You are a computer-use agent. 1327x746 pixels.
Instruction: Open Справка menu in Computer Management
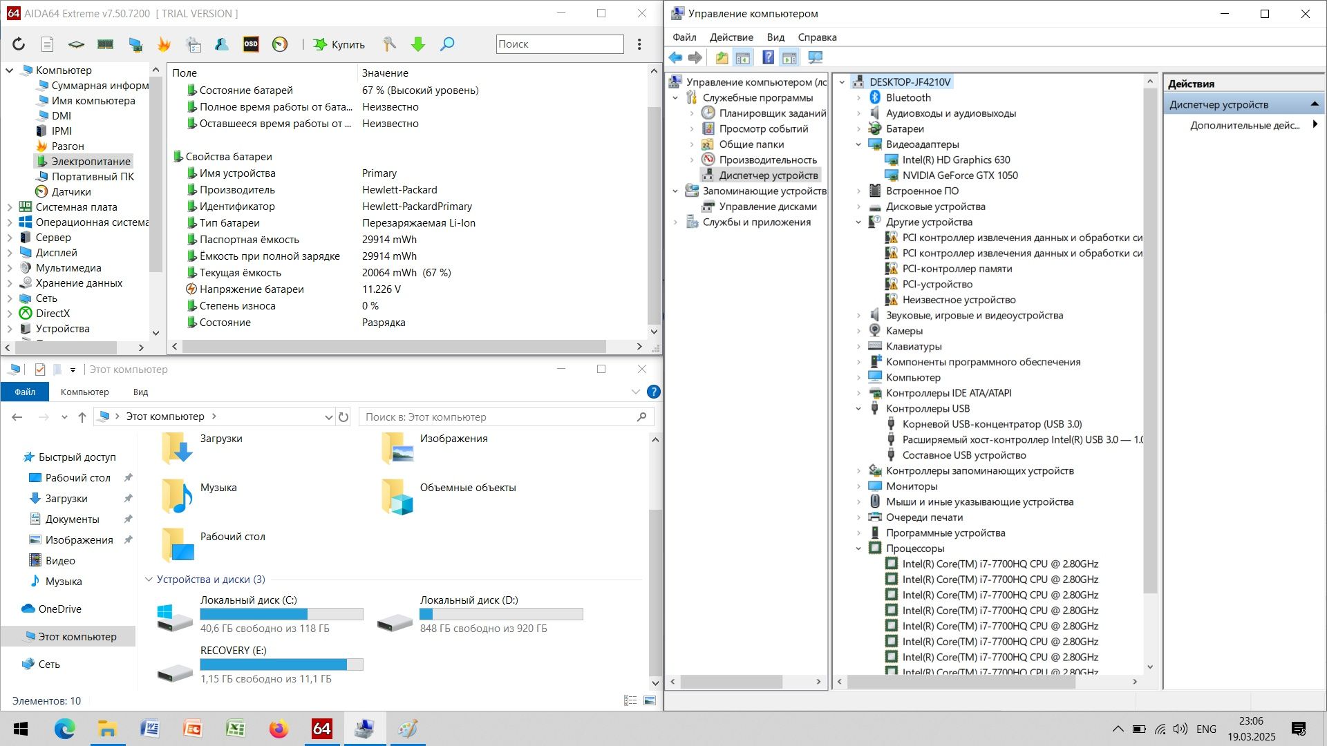click(x=817, y=37)
